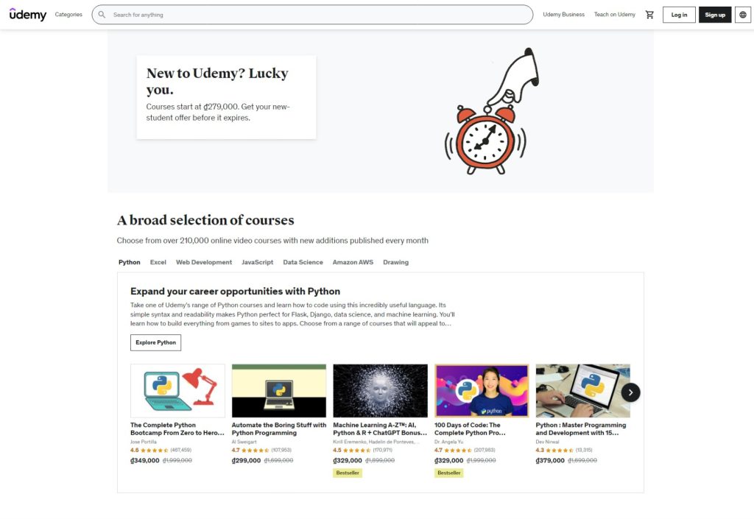The image size is (754, 519).
Task: Click the ₫379,000 course price
Action: 550,460
